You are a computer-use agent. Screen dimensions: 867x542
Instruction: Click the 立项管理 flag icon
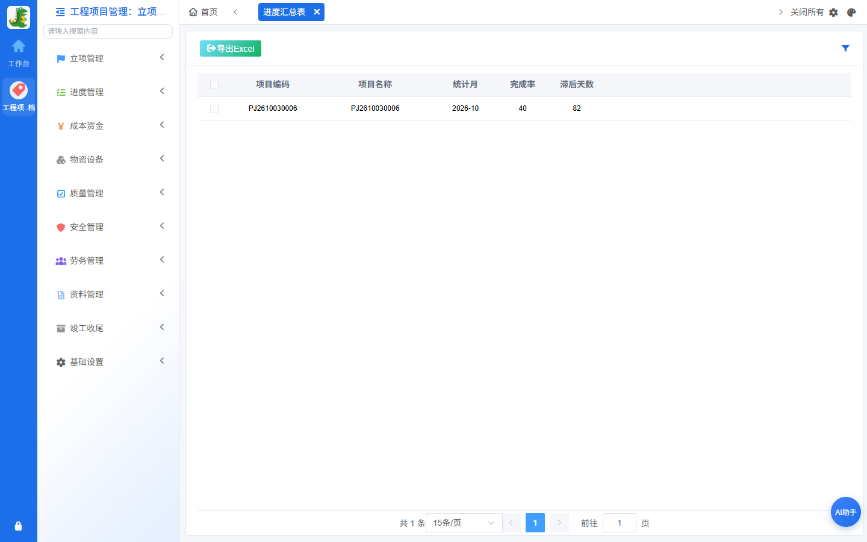pyautogui.click(x=61, y=58)
